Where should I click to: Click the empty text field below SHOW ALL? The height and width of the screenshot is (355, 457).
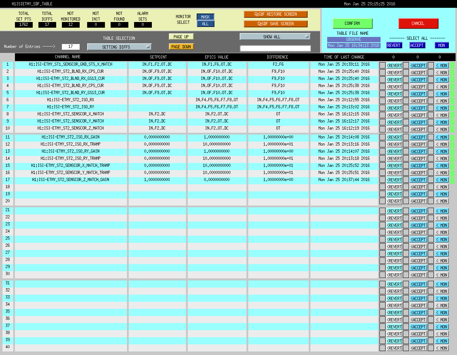[275, 48]
